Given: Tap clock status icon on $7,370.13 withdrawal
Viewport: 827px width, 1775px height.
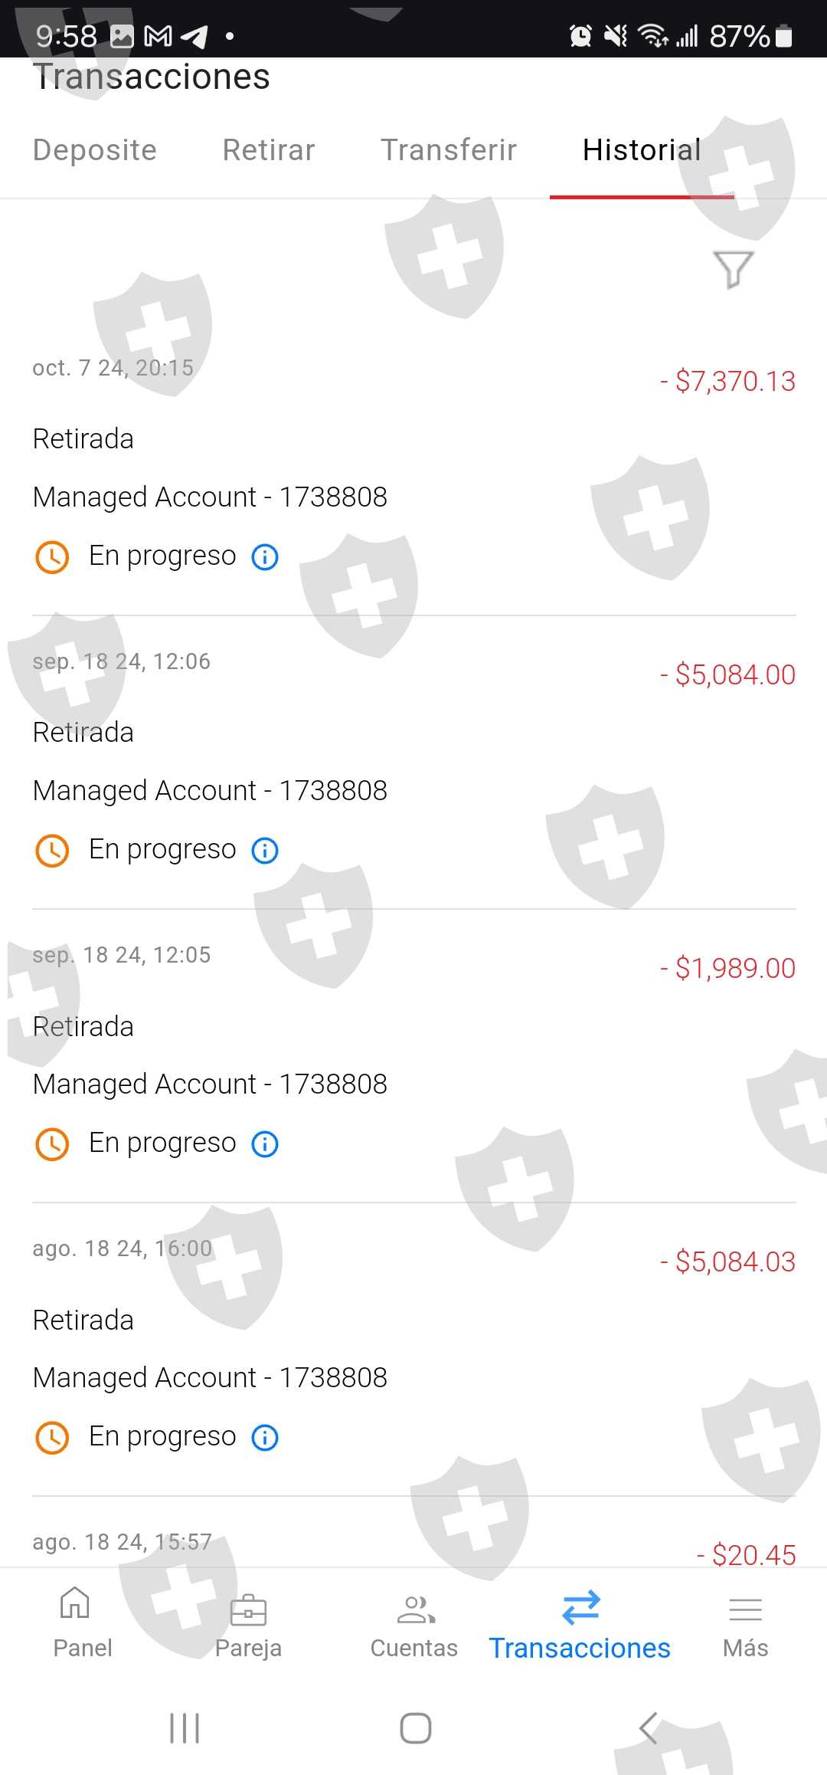Looking at the screenshot, I should [52, 557].
